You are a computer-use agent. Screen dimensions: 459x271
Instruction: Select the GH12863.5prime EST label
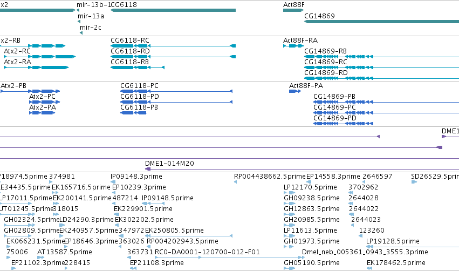(x=312, y=209)
